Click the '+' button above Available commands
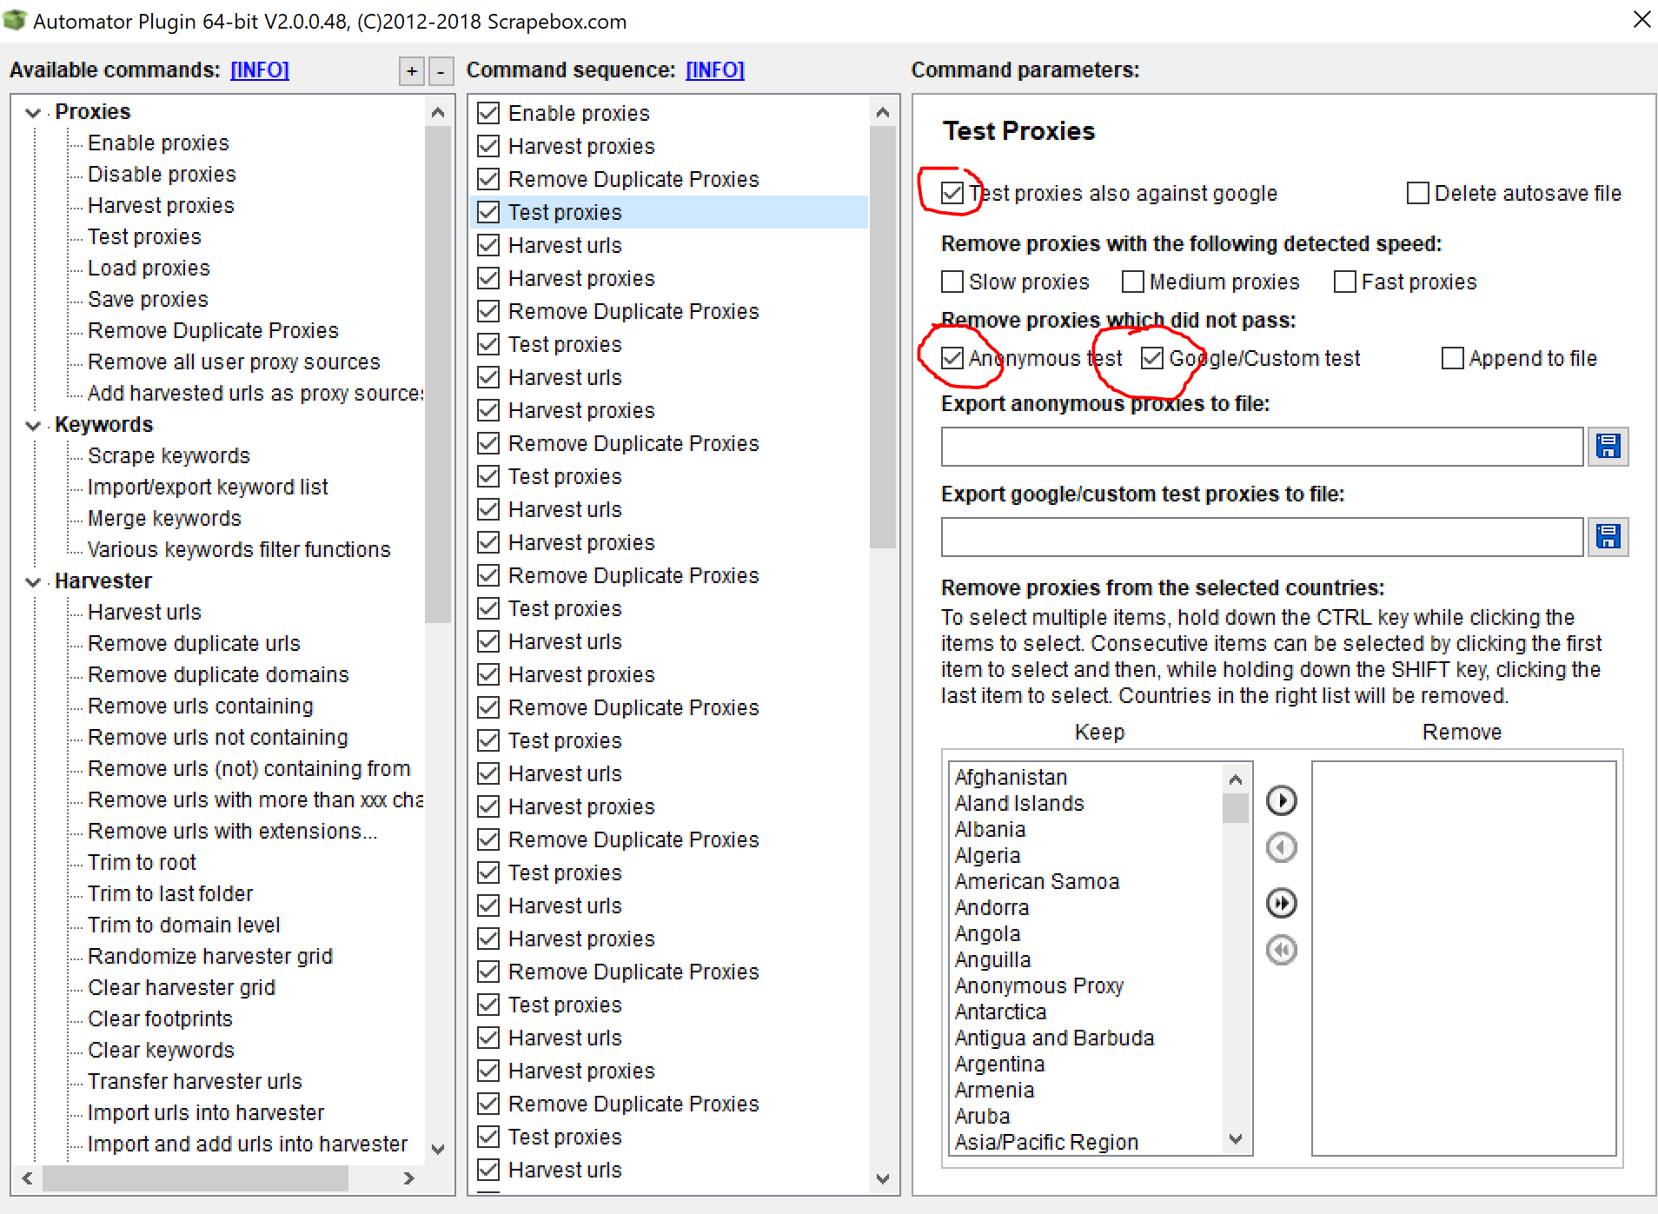1658x1214 pixels. pyautogui.click(x=412, y=71)
